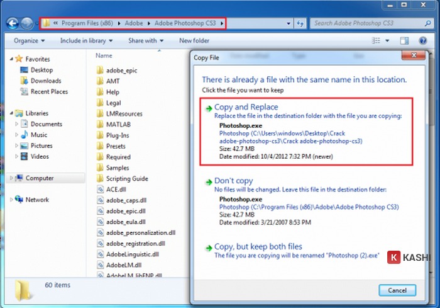Select Copy, but keep both files
The image size is (440, 308).
[x=258, y=246]
